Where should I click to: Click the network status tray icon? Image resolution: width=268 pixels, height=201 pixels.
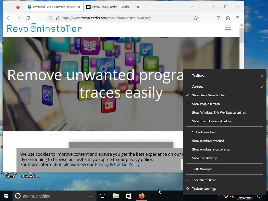(226, 196)
